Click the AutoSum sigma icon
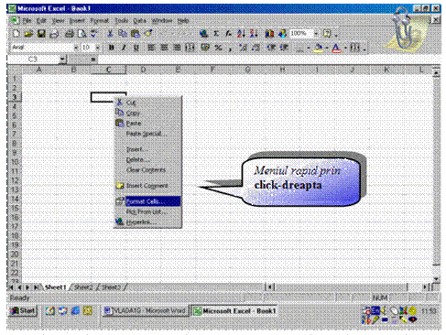Screen dimensions: 446x335 [x=216, y=34]
